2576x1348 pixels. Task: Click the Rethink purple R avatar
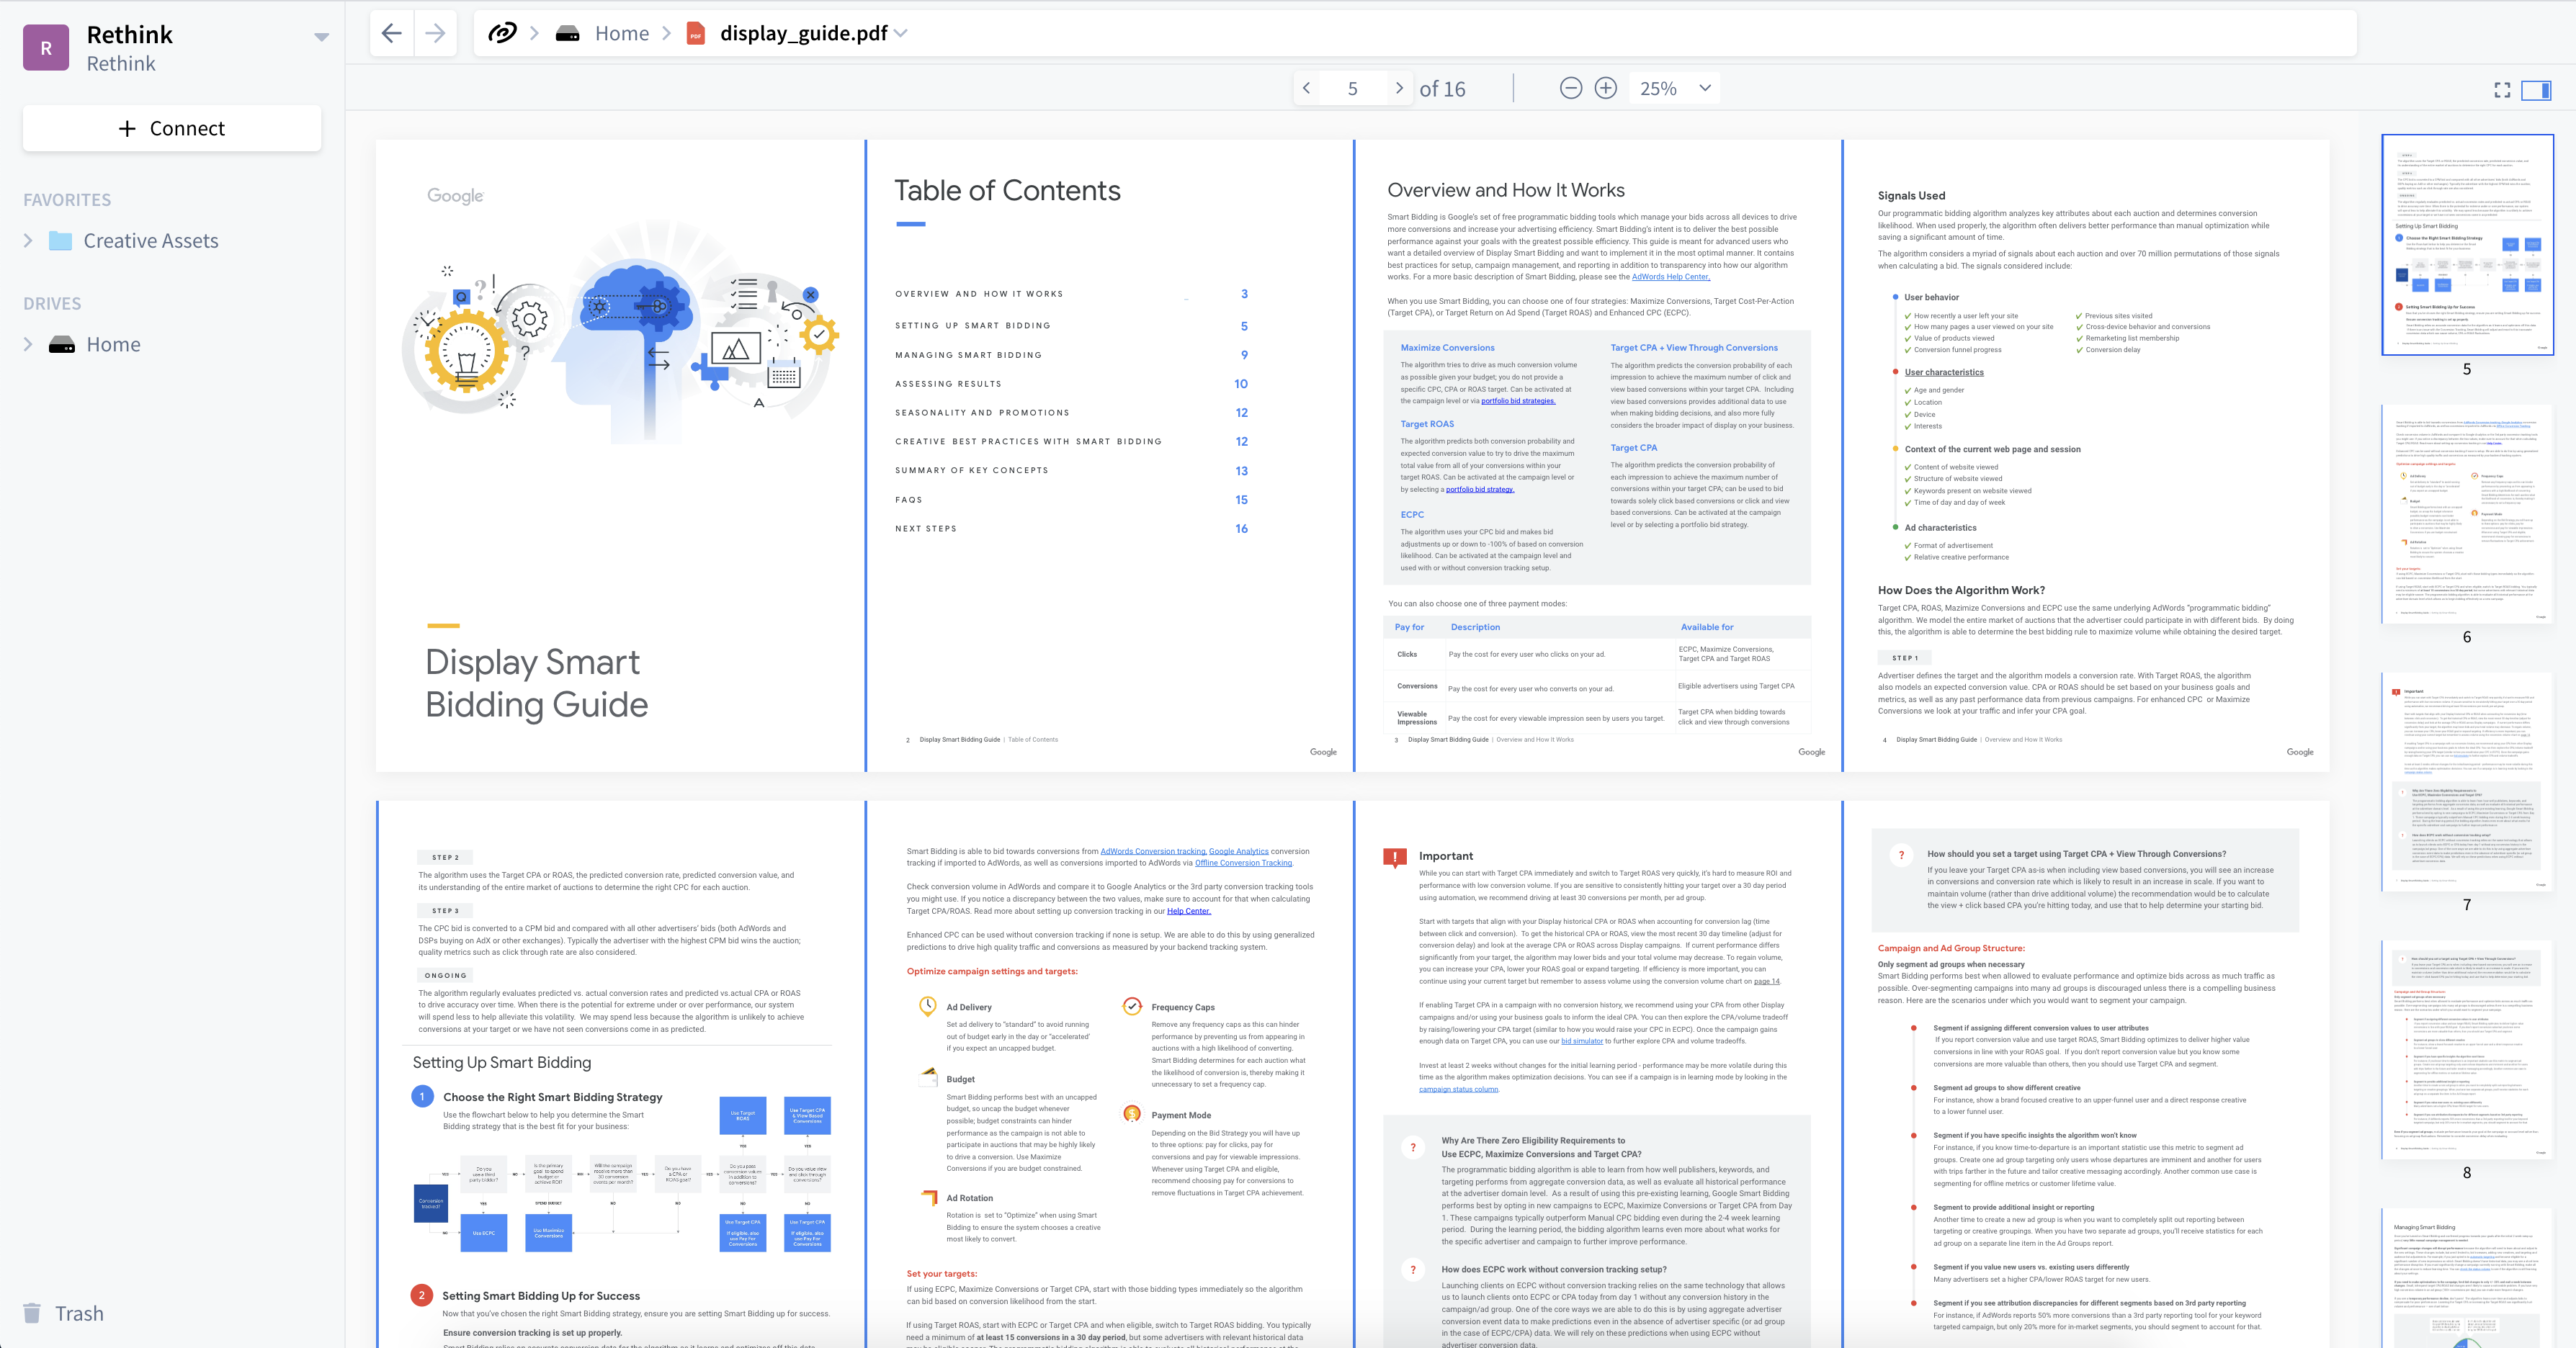click(x=46, y=48)
